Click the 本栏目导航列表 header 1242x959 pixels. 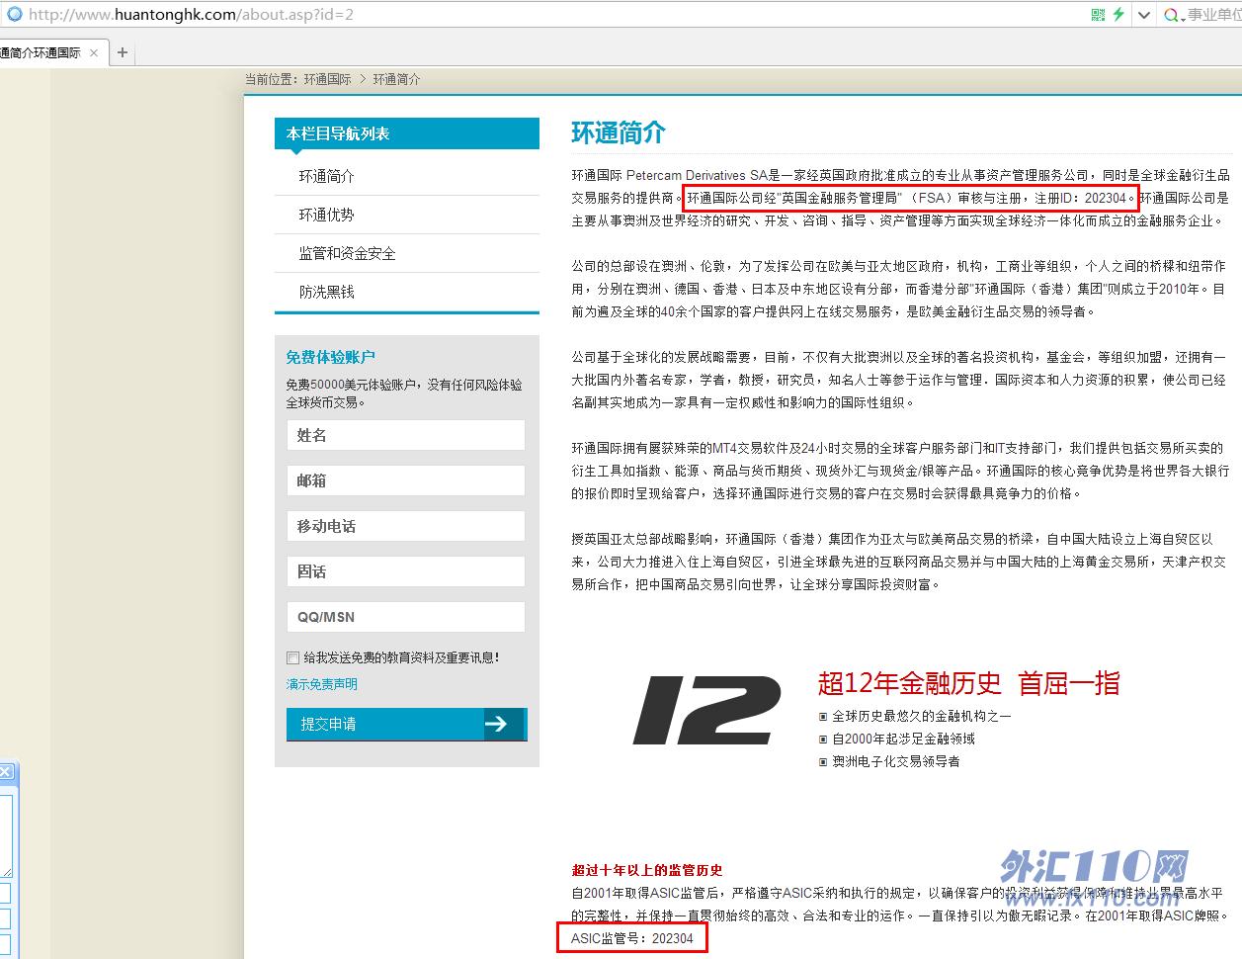coord(407,133)
